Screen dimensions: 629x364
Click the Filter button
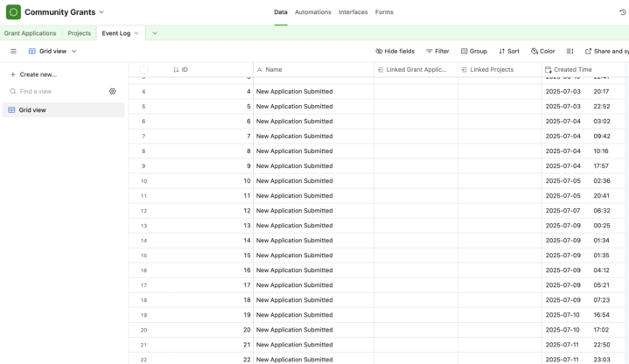coord(437,52)
